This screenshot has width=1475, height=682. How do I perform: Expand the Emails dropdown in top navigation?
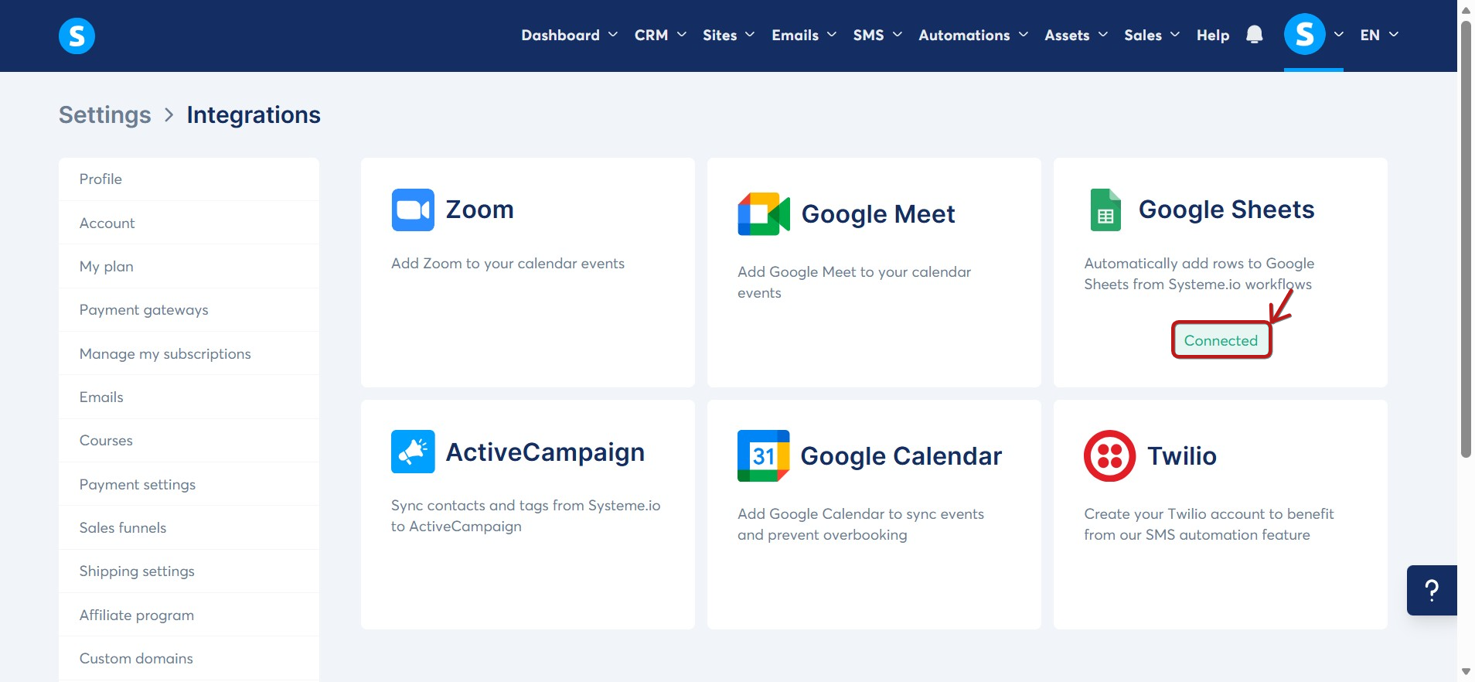[x=804, y=35]
